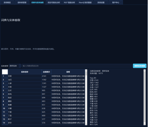The width and height of the screenshot is (148, 127).
Task: Select row header 14 in entity table
Action: tap(5, 123)
